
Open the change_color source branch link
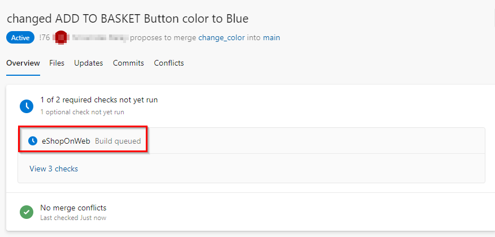pos(222,37)
